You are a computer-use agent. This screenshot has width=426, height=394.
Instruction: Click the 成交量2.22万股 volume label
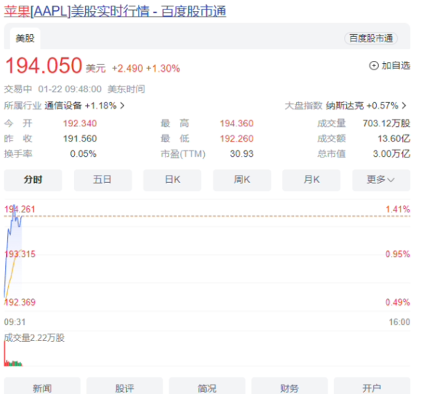pyautogui.click(x=34, y=338)
